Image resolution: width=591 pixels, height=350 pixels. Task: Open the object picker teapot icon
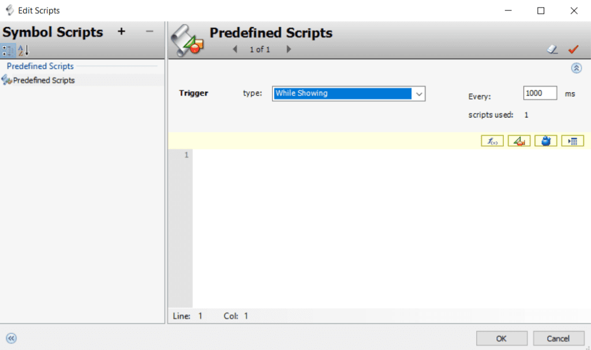point(546,140)
